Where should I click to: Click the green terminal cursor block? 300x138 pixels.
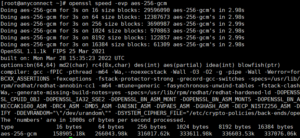point(70,137)
